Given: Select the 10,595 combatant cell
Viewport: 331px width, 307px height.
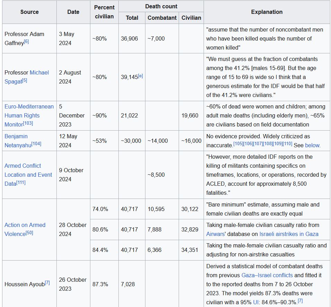Looking at the screenshot, I should pyautogui.click(x=162, y=209).
